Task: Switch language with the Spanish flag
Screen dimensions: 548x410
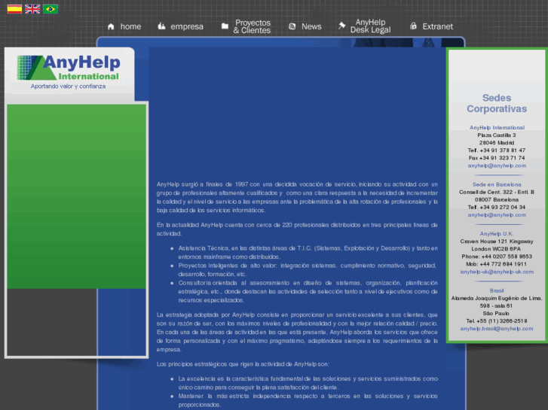Action: 14,9
